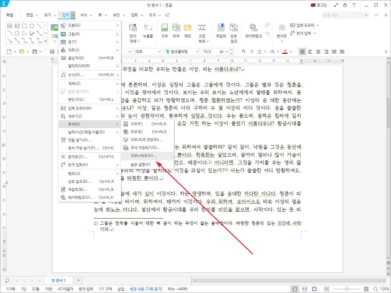Image resolution: width=391 pixels, height=293 pixels.
Task: Toggle italic 가 formatting
Action: (x=251, y=52)
